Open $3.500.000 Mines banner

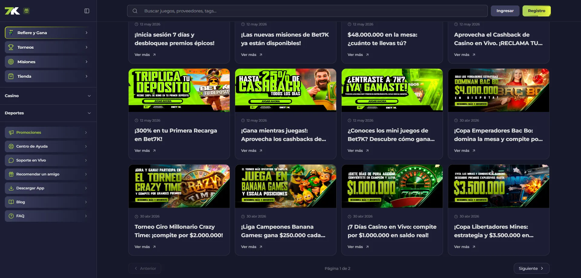pos(499,186)
